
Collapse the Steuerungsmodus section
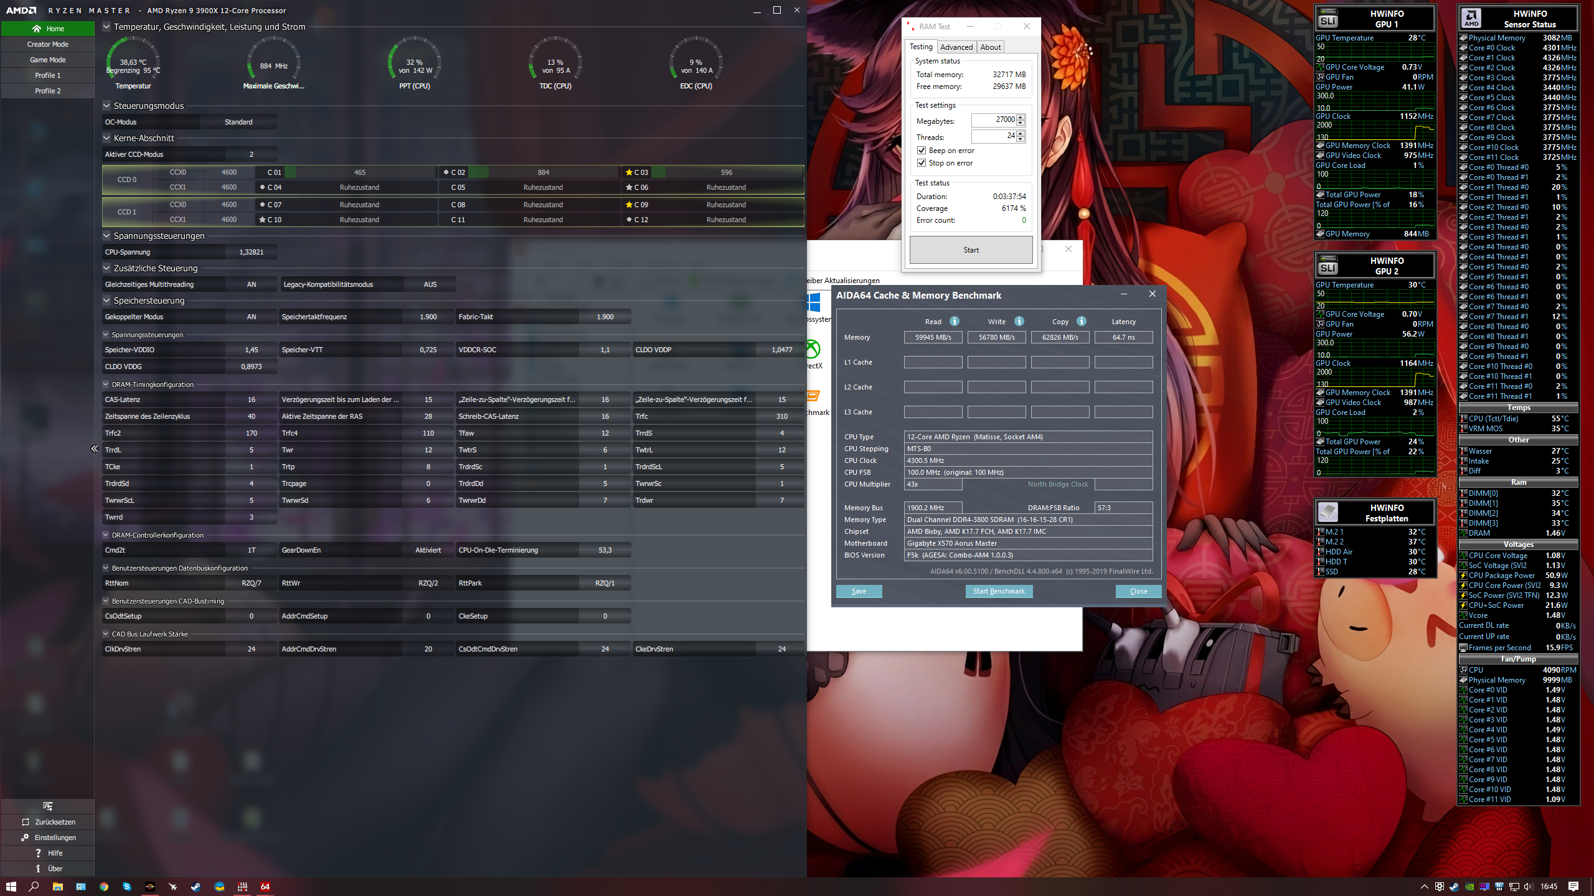point(106,106)
